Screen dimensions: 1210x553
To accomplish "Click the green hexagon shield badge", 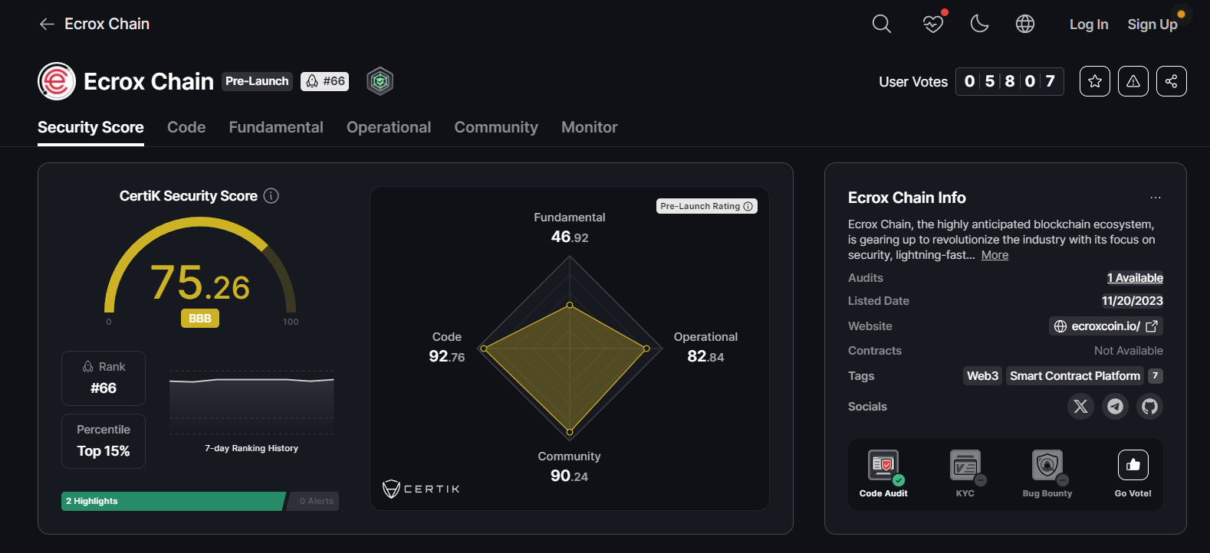I will pos(380,81).
